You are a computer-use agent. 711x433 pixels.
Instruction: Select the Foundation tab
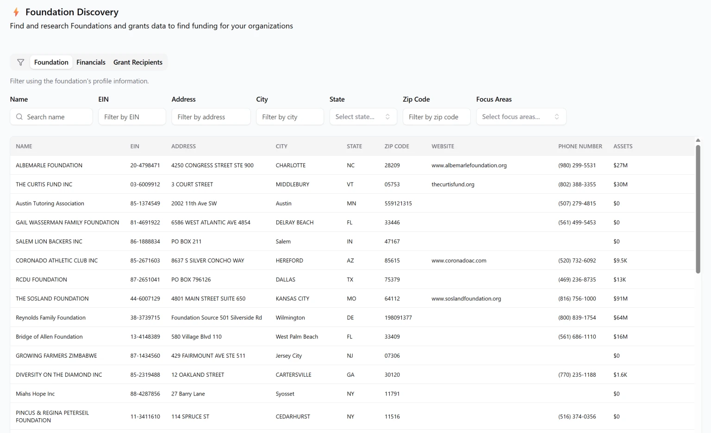[51, 62]
